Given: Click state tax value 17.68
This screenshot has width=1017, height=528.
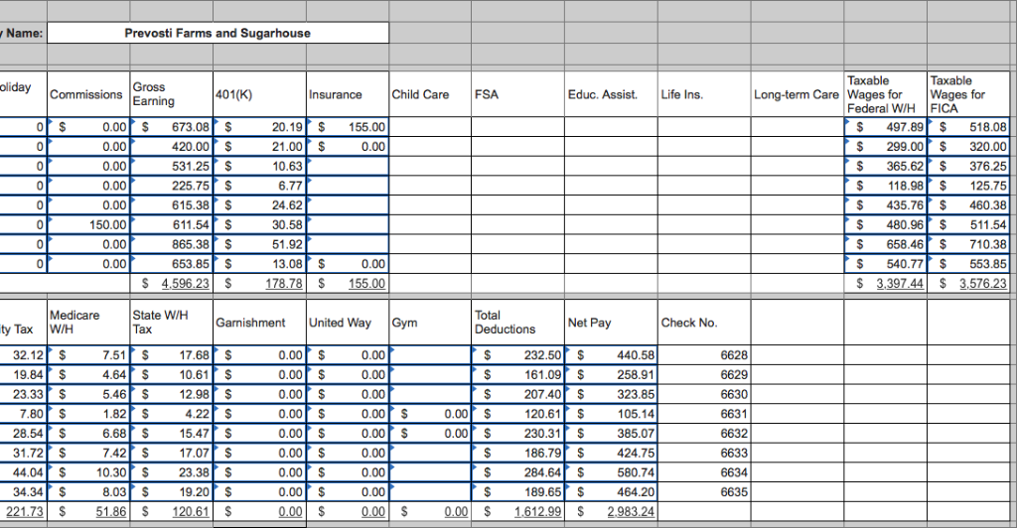Looking at the screenshot, I should coord(171,355).
